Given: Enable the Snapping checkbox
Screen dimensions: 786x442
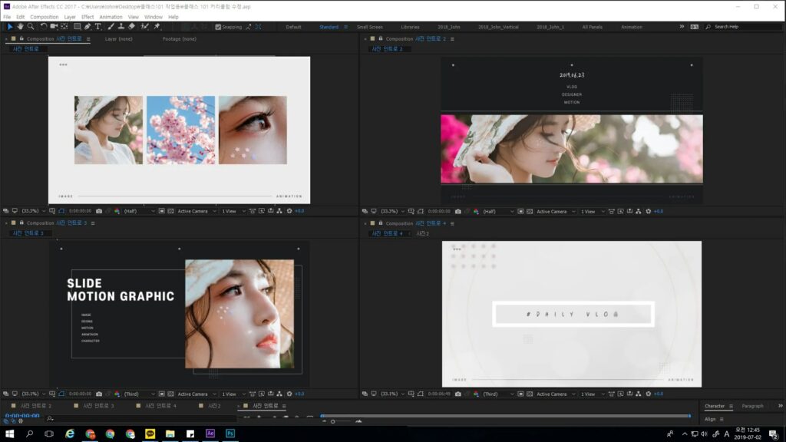Looking at the screenshot, I should click(x=218, y=26).
